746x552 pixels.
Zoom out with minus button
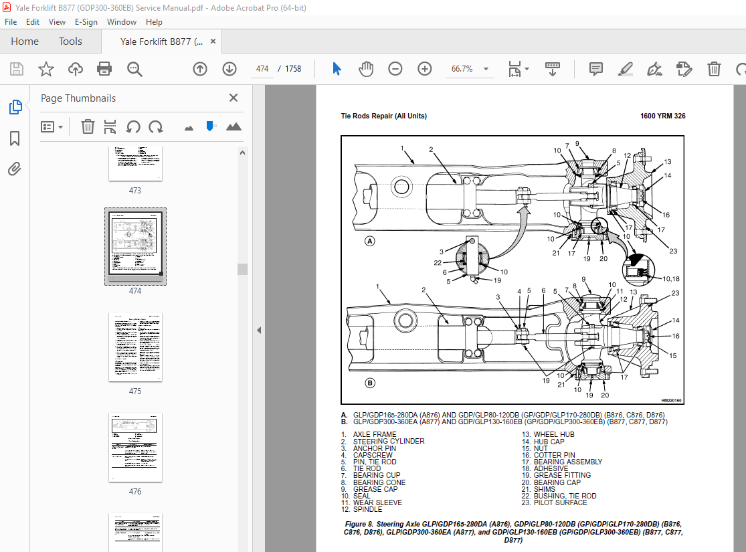tap(395, 69)
